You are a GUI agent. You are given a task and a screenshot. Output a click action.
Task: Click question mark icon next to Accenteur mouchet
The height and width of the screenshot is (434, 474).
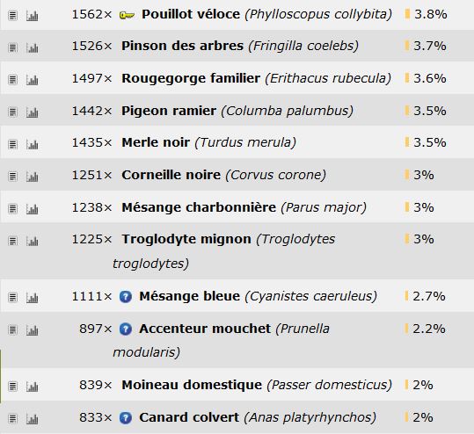coord(126,329)
